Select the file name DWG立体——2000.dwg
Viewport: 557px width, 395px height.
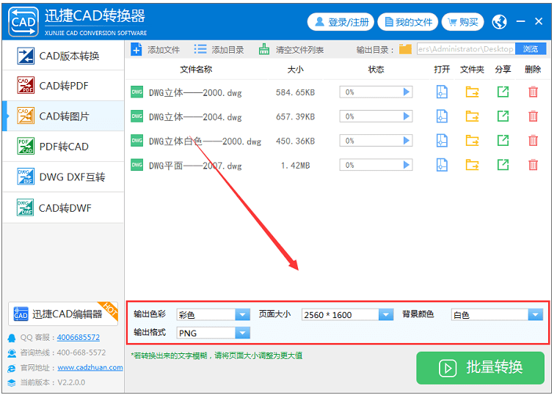pyautogui.click(x=195, y=93)
